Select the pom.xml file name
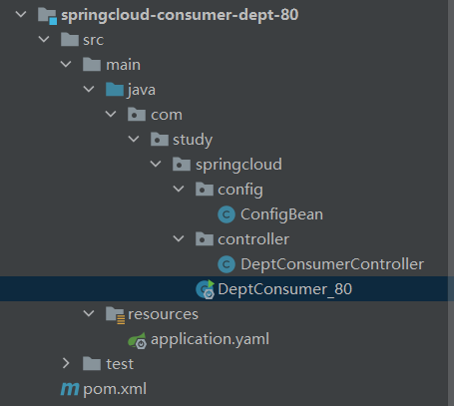 coord(115,389)
